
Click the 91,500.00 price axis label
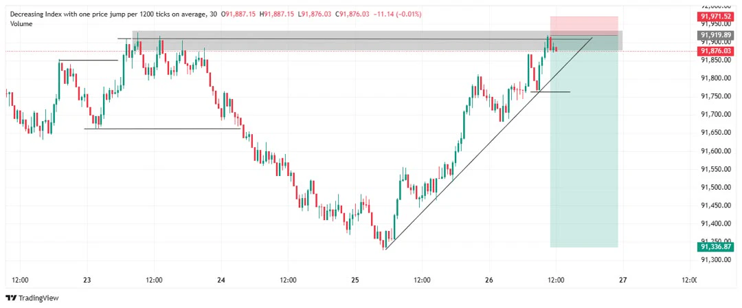(x=717, y=187)
